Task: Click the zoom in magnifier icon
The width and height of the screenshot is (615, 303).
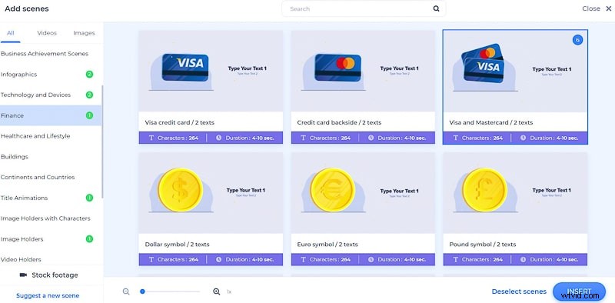Action: (216, 291)
